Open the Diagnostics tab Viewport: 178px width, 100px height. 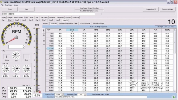coord(60,17)
